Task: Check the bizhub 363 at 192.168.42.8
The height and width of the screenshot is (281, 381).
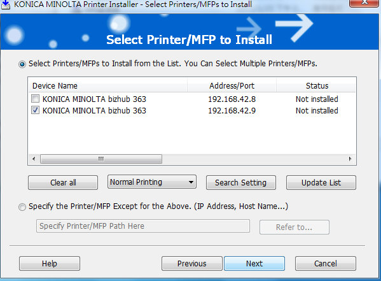Action: point(35,99)
